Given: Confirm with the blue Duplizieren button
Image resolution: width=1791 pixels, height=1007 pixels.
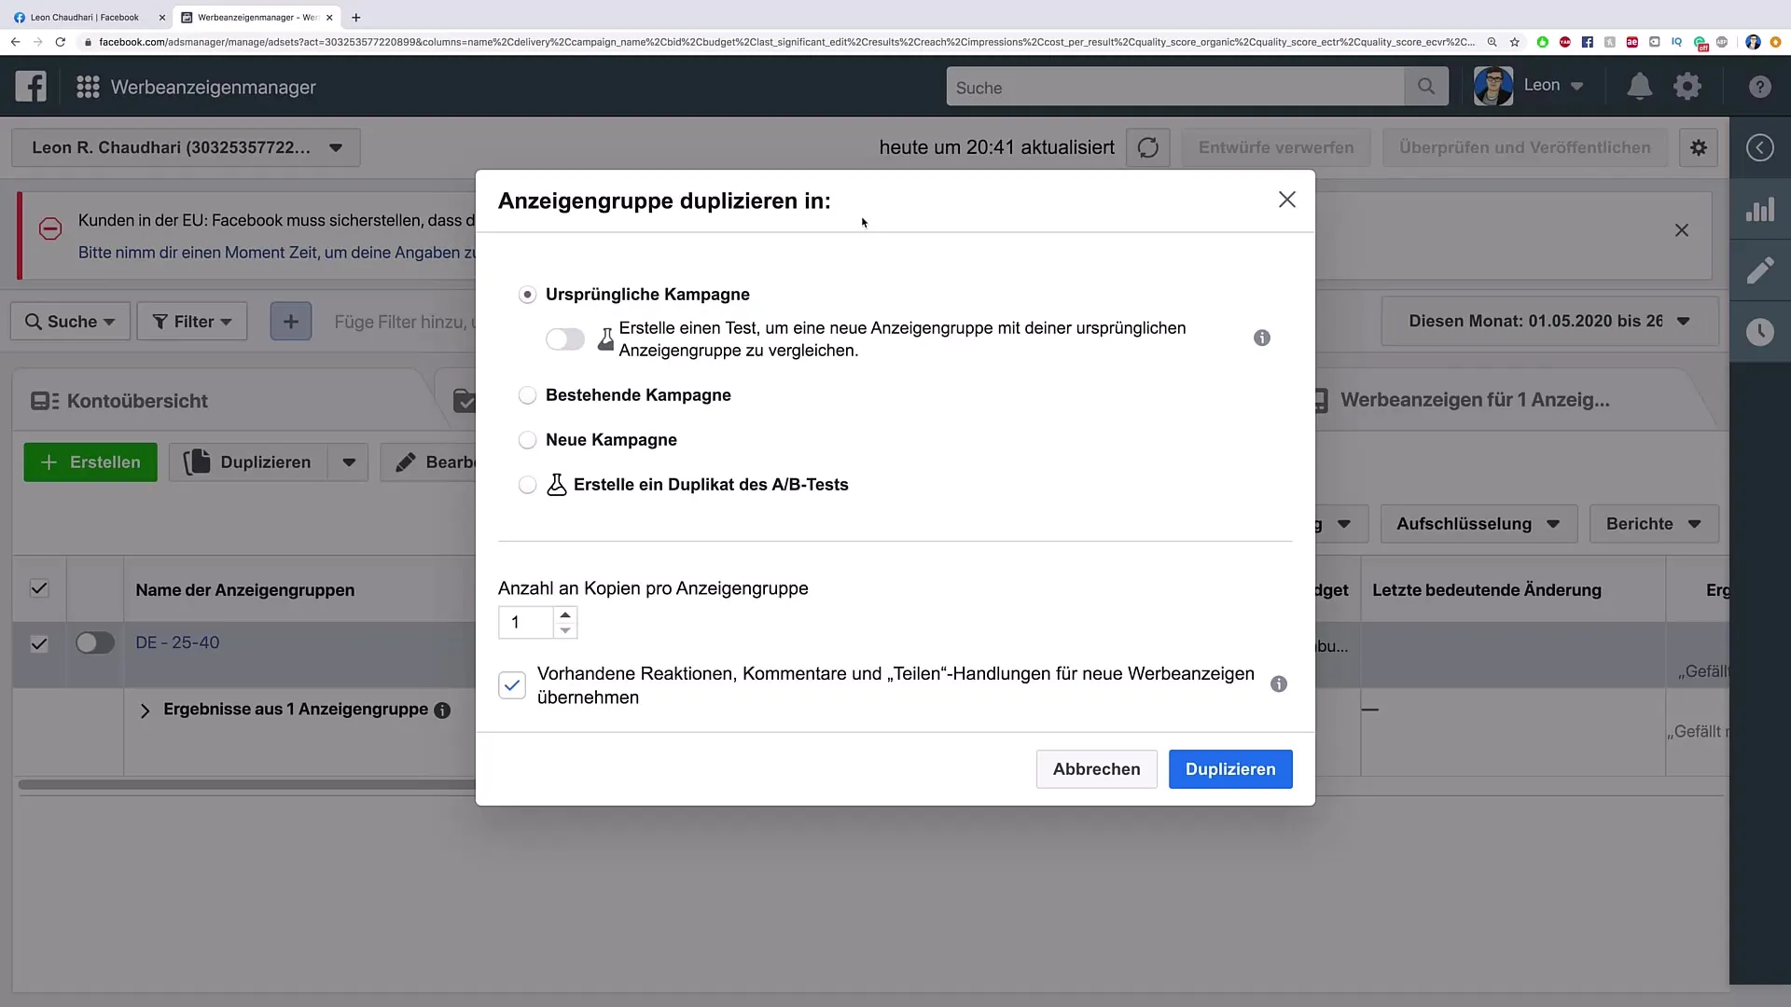Looking at the screenshot, I should click(x=1230, y=769).
